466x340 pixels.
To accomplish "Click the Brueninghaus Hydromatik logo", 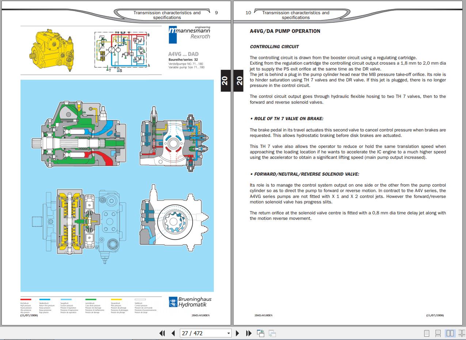I will point(190,302).
